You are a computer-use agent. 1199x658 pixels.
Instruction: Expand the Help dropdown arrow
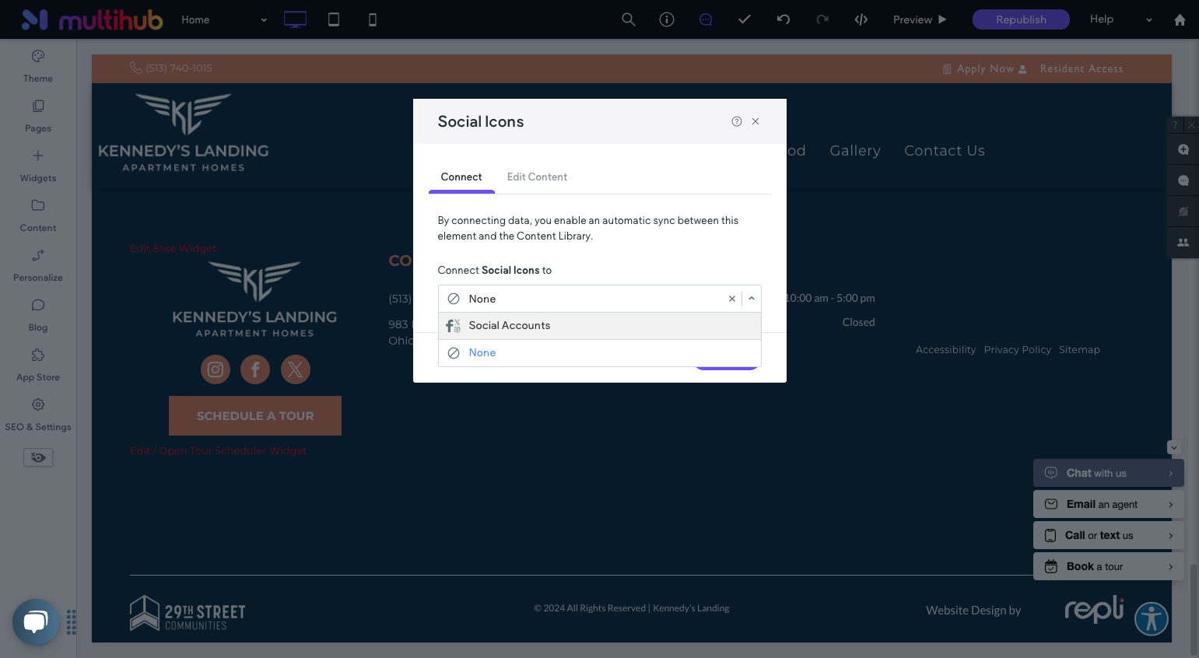click(x=1149, y=20)
